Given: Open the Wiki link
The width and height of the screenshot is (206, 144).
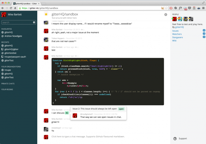Looking at the screenshot, I should pyautogui.click(x=174, y=41).
